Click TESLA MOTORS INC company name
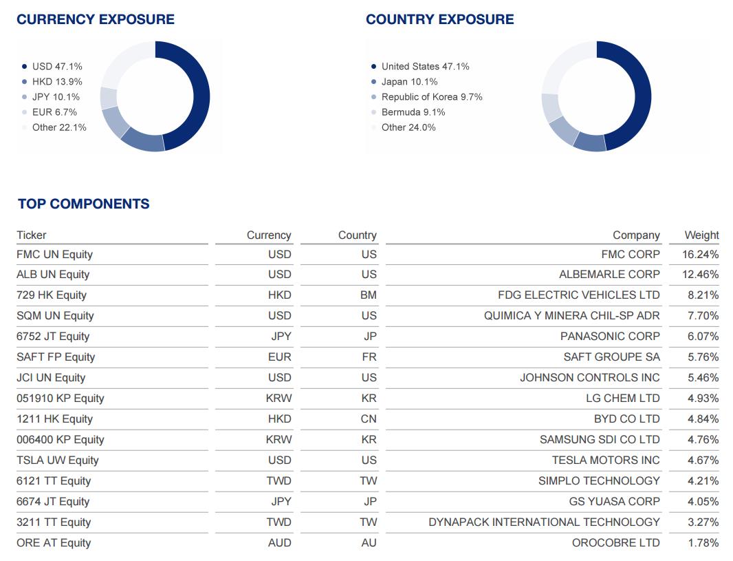 coord(606,460)
